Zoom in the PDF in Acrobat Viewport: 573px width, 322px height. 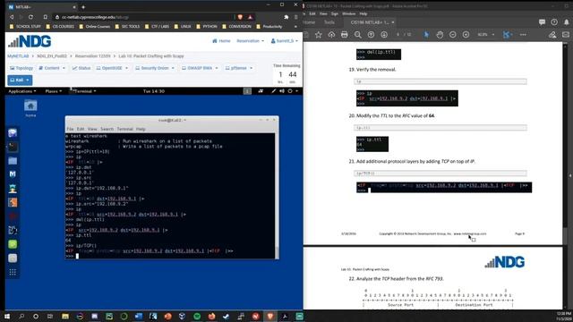466,35
